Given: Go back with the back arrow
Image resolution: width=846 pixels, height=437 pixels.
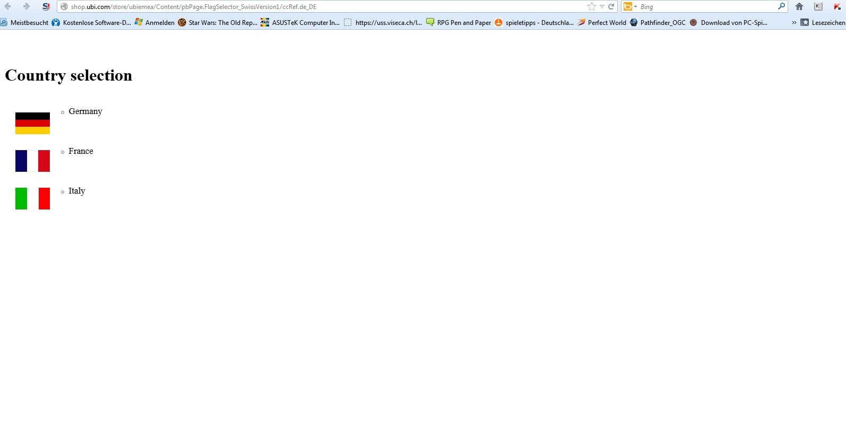Looking at the screenshot, I should (x=7, y=6).
